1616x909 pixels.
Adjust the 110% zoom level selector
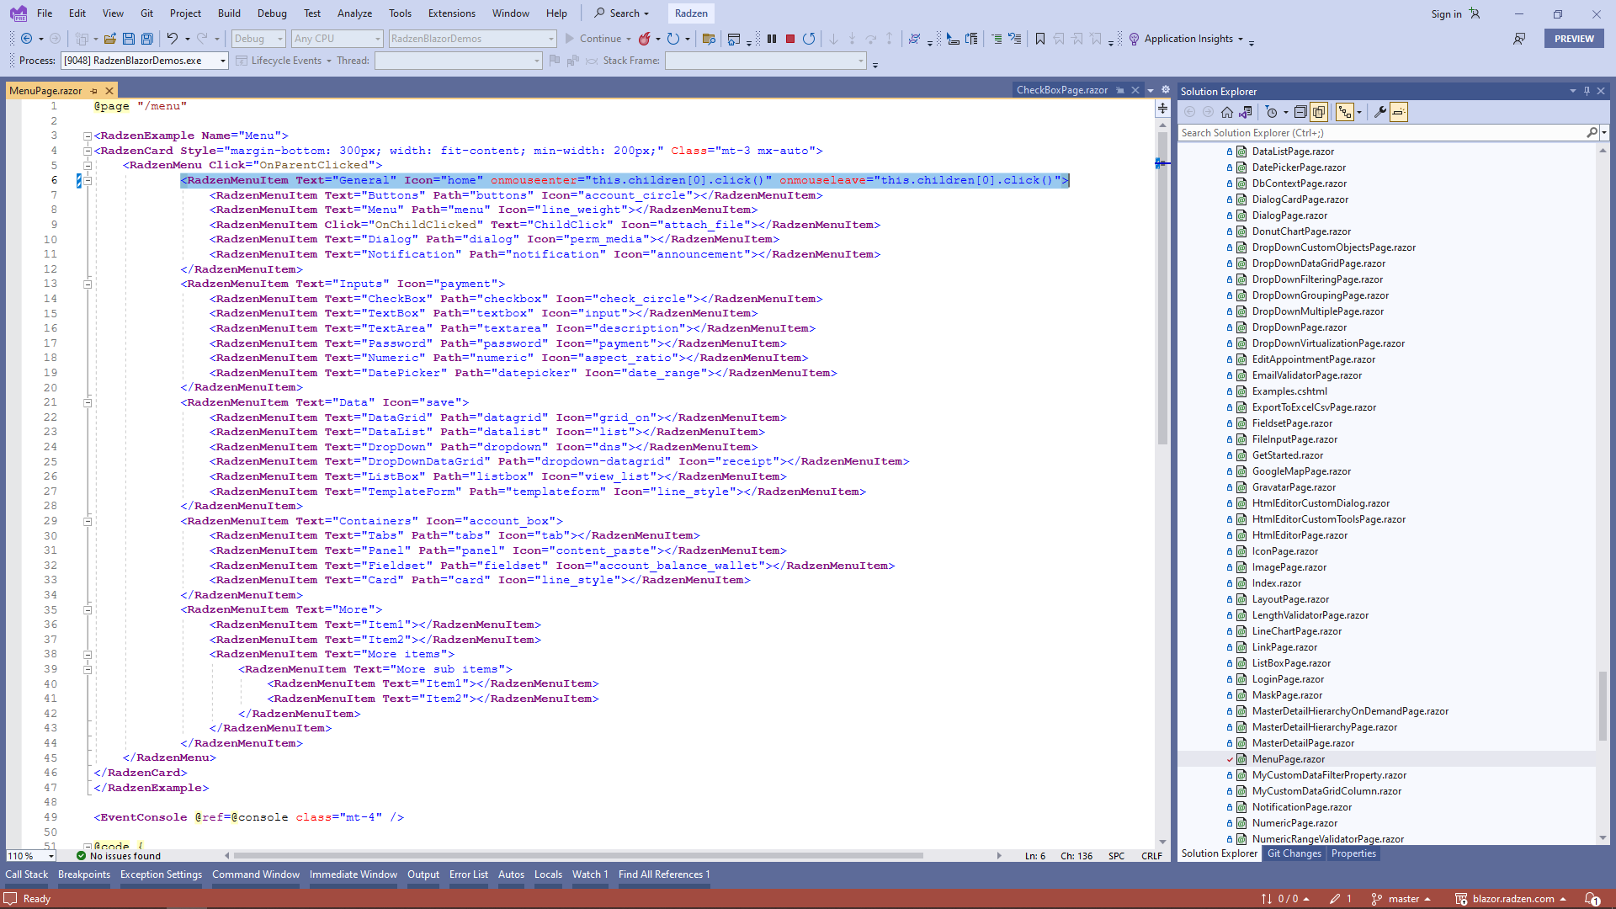point(29,855)
